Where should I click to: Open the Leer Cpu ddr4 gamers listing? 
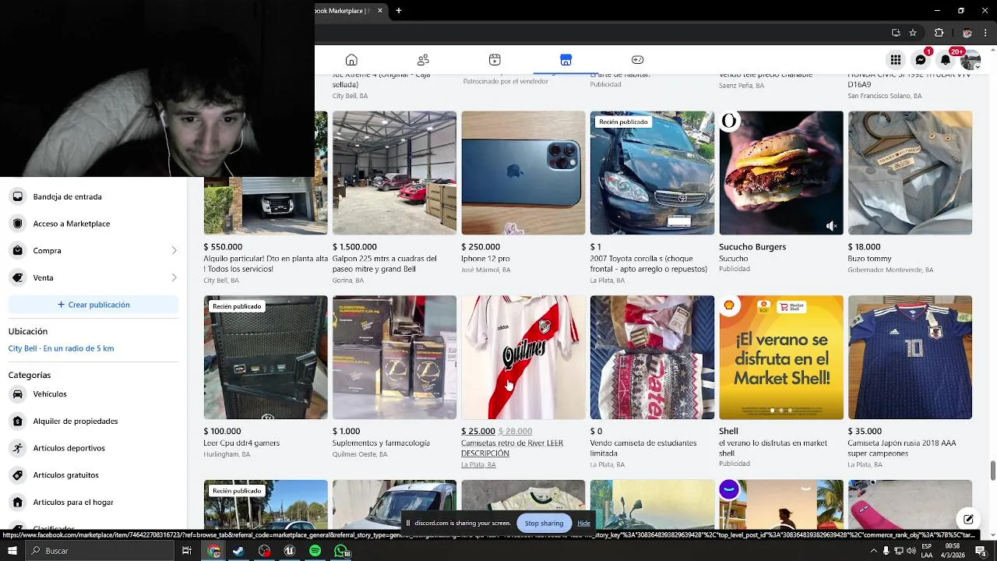[266, 358]
